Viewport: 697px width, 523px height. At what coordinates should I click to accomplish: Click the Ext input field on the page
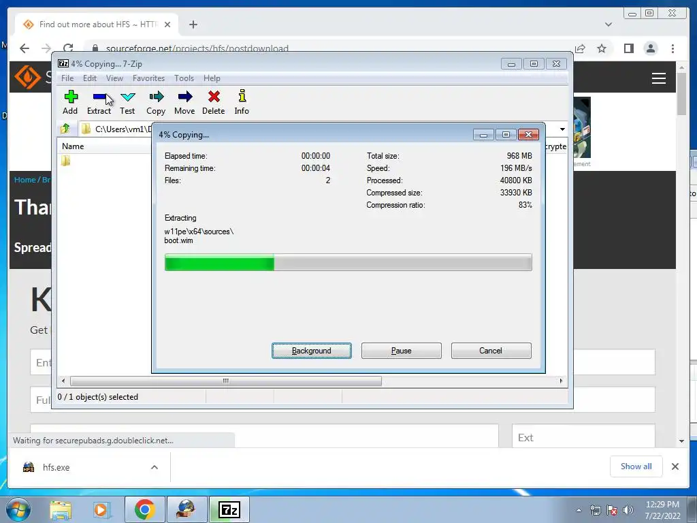tap(583, 436)
